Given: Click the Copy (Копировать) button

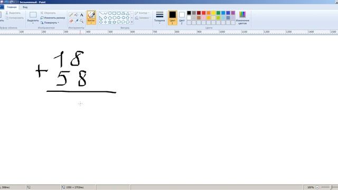Looking at the screenshot, I should [x=14, y=18].
